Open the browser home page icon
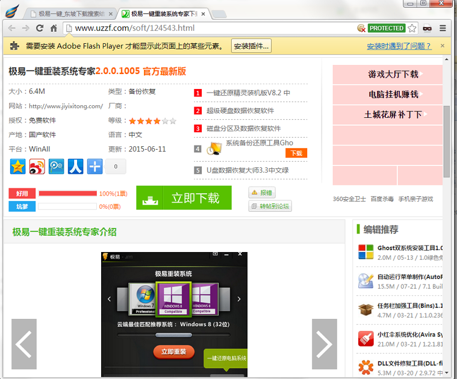Image resolution: width=457 pixels, height=379 pixels. (x=54, y=28)
